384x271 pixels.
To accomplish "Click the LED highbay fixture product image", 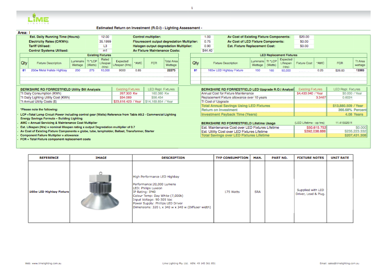I will (100, 191).
